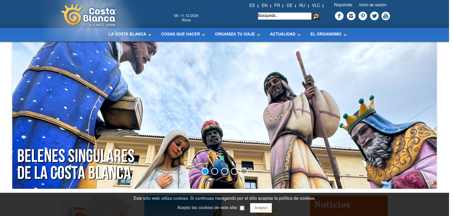Expand the Actualidad menu arrow

[299, 35]
